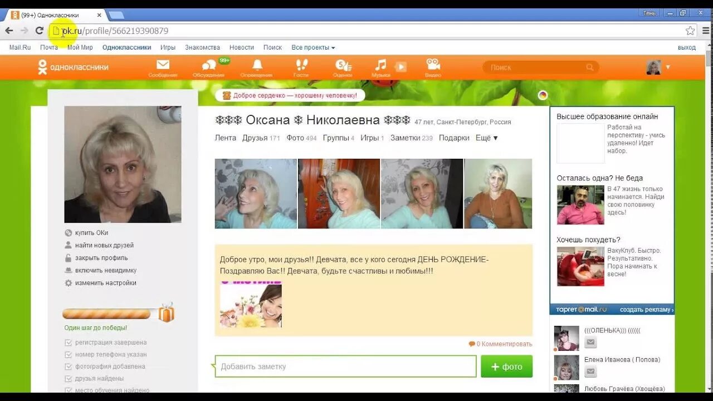Toggle друзья найдены checkbox
Screen dimensions: 713x401
click(69, 379)
